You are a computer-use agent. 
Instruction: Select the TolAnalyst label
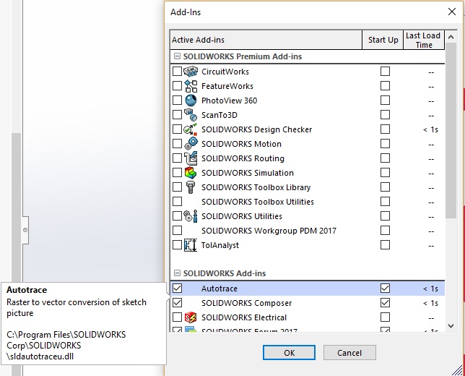[x=220, y=245]
